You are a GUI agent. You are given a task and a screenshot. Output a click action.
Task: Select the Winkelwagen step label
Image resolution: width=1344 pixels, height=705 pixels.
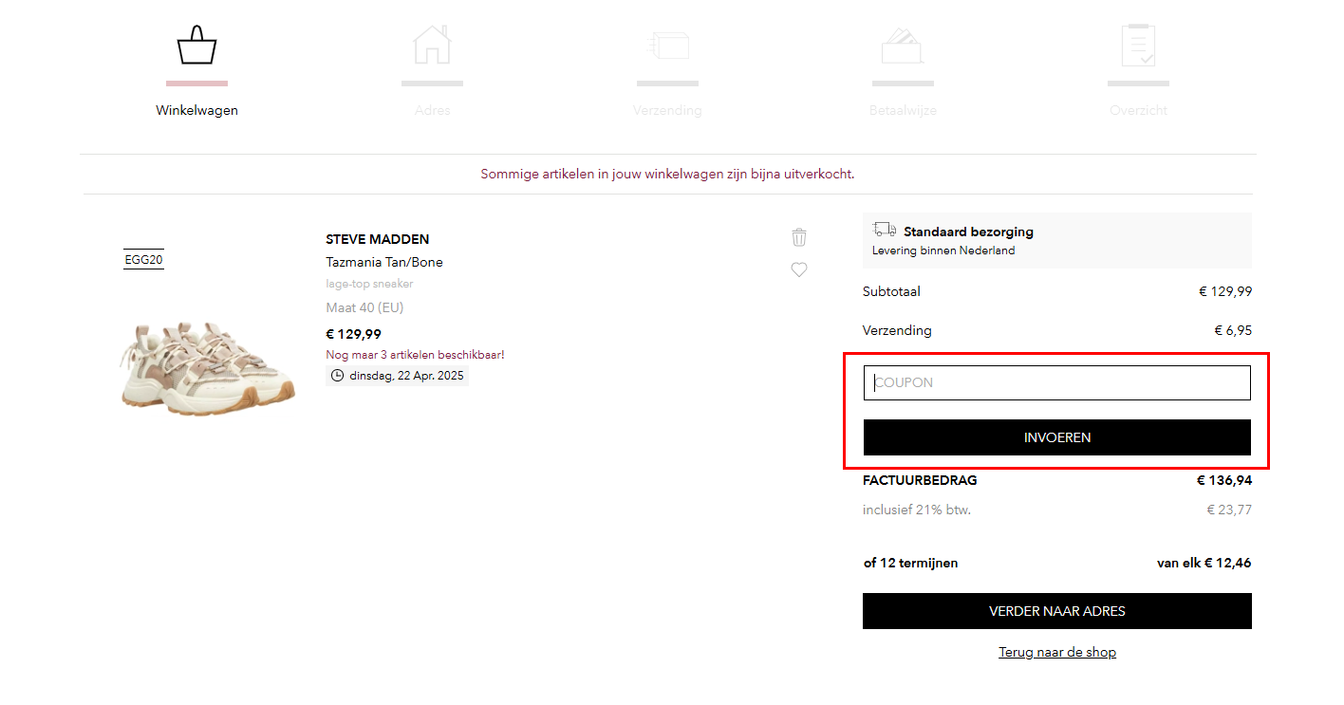[x=196, y=110]
